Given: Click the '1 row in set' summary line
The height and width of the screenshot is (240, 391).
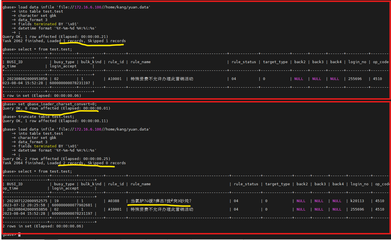Looking at the screenshot, I should [x=42, y=96].
